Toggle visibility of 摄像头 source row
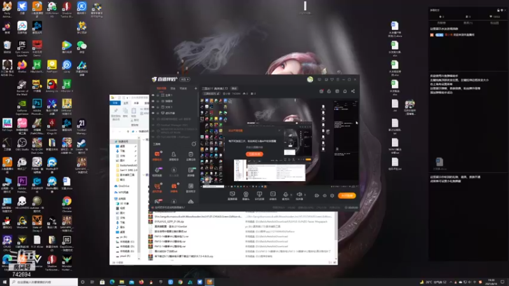The image size is (509, 286). tap(153, 101)
